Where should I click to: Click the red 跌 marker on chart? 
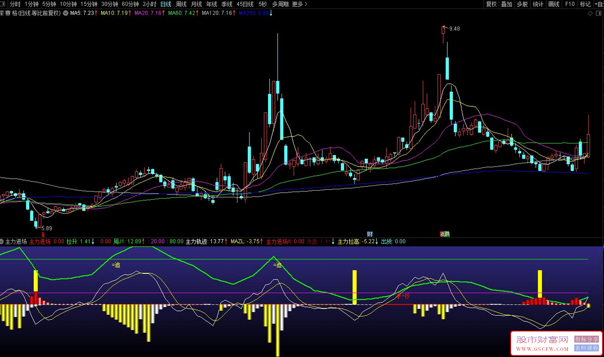[x=445, y=234]
